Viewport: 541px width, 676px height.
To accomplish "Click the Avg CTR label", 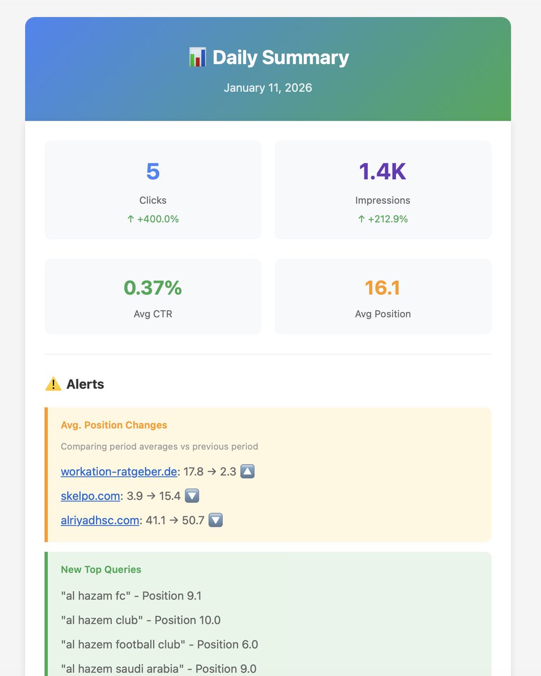I will click(153, 314).
